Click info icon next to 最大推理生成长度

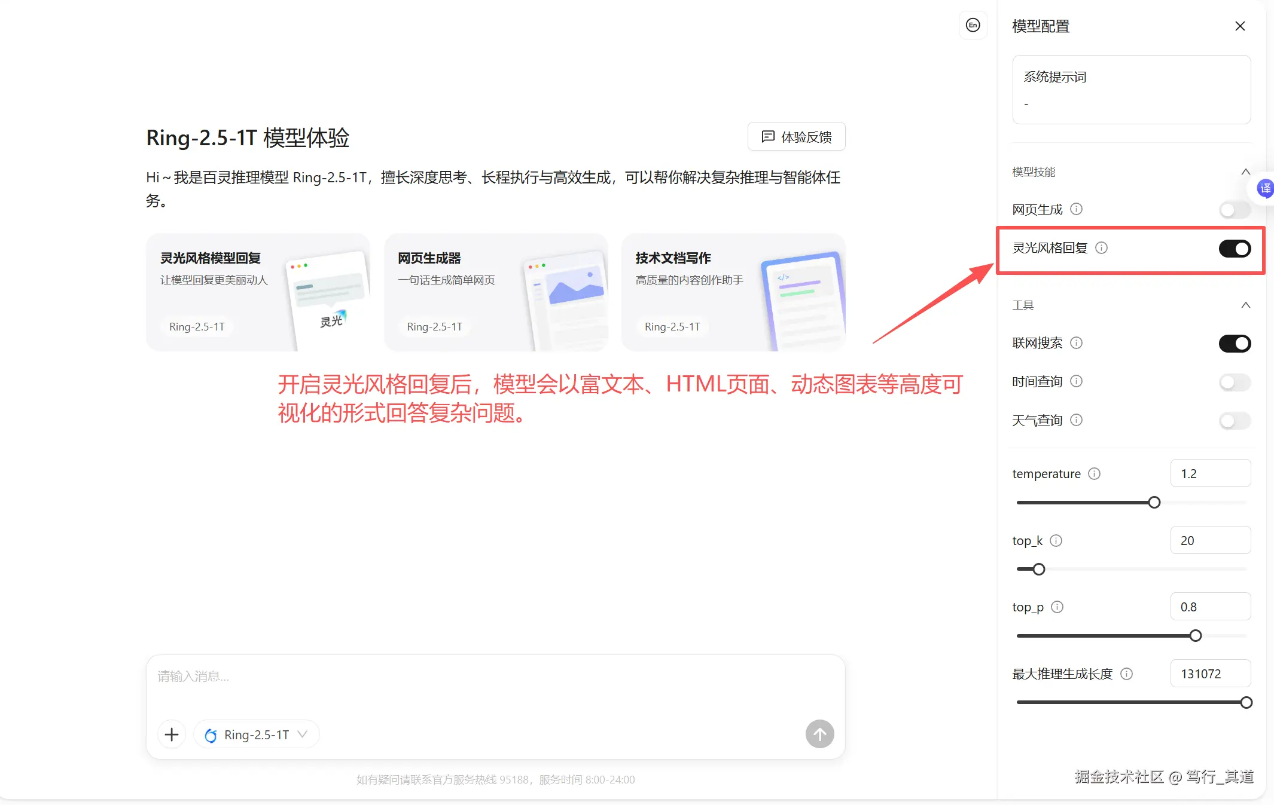pos(1126,674)
